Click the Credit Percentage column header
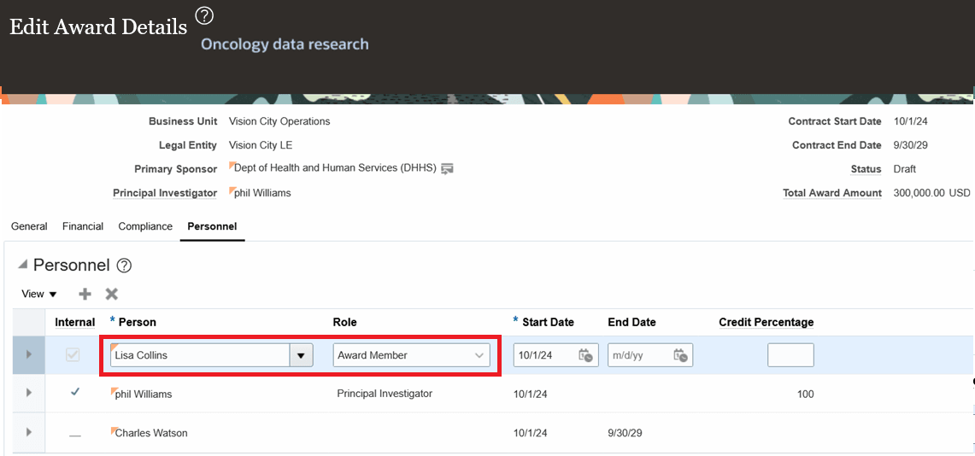This screenshot has width=975, height=456. tap(766, 322)
